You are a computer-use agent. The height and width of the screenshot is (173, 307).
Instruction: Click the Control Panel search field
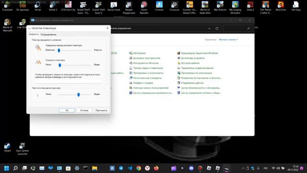pyautogui.click(x=237, y=28)
